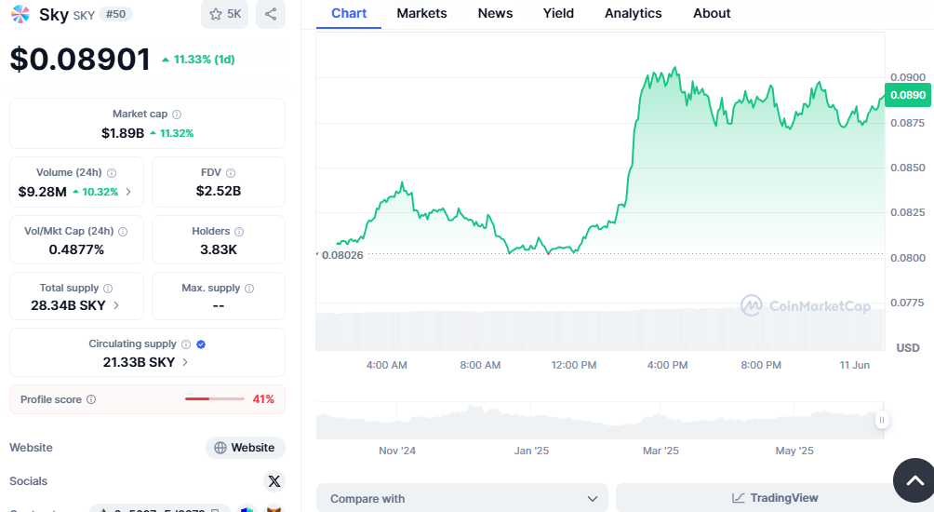The image size is (934, 512).
Task: Click the #50 rank badge
Action: point(115,14)
